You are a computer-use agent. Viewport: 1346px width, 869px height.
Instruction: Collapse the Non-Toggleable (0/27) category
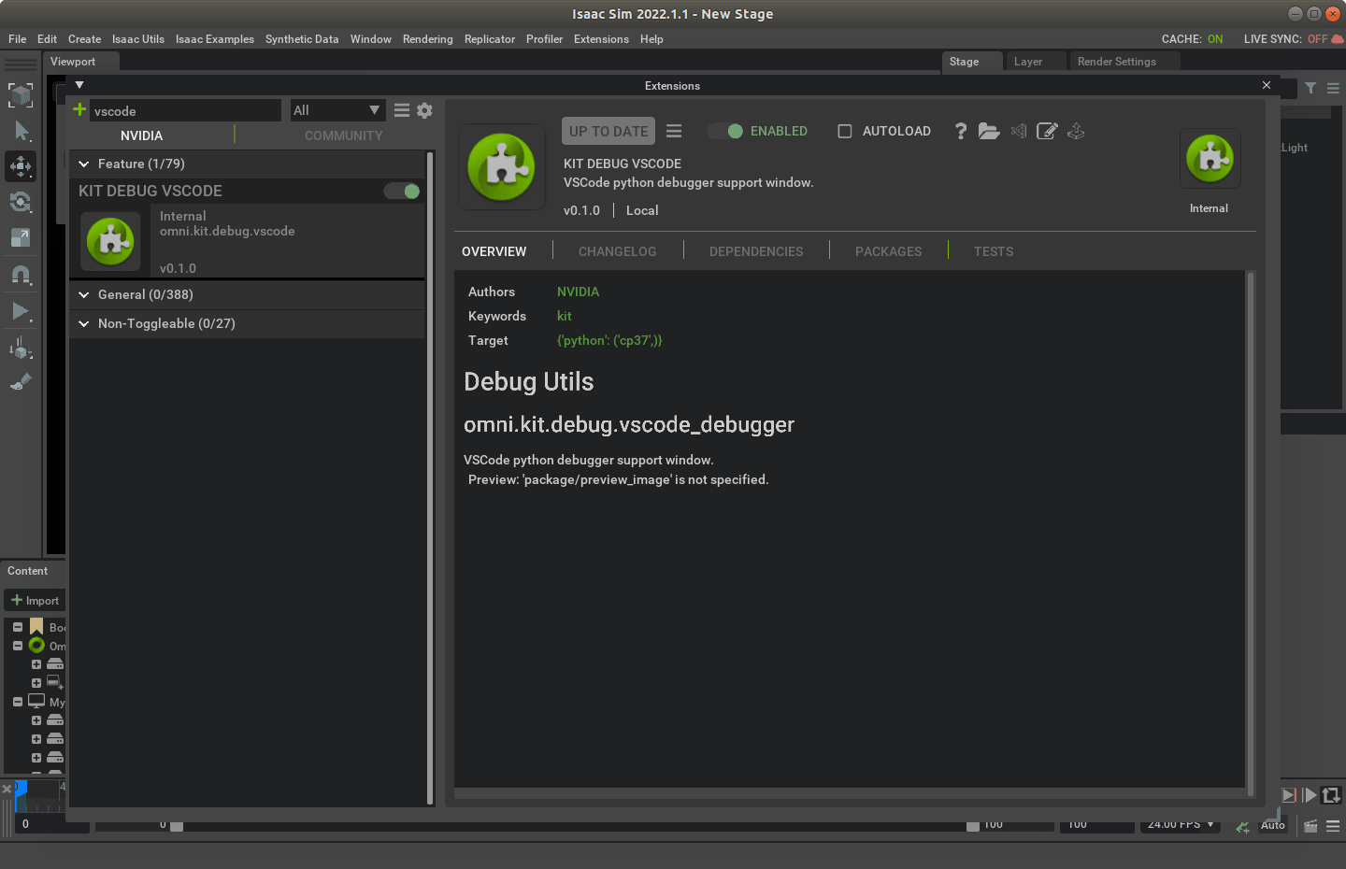point(84,323)
